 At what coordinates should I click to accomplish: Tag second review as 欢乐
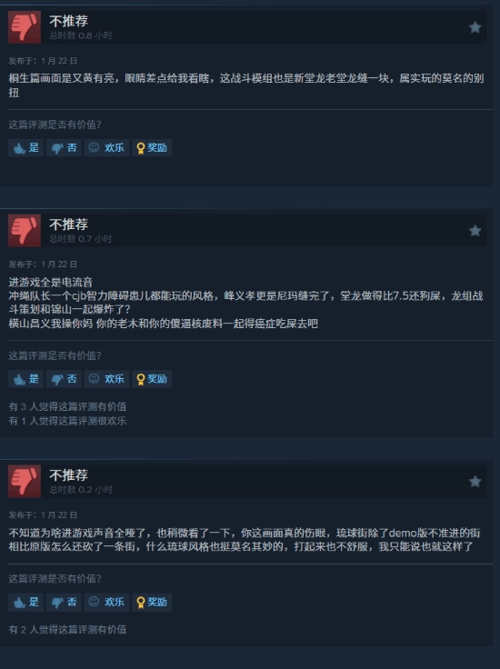pos(106,379)
